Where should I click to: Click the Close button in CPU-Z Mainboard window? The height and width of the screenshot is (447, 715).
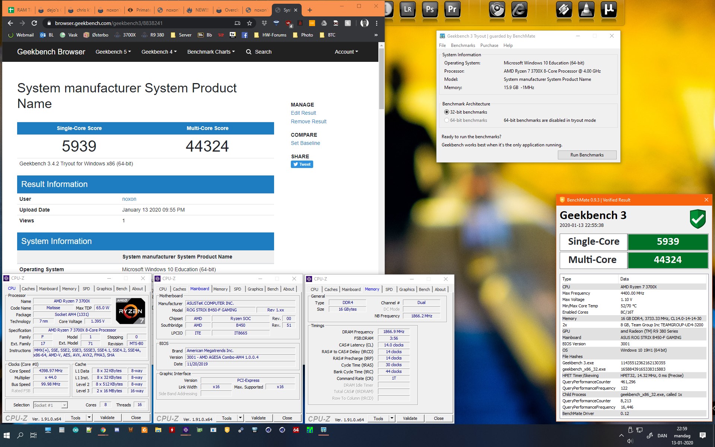(287, 418)
